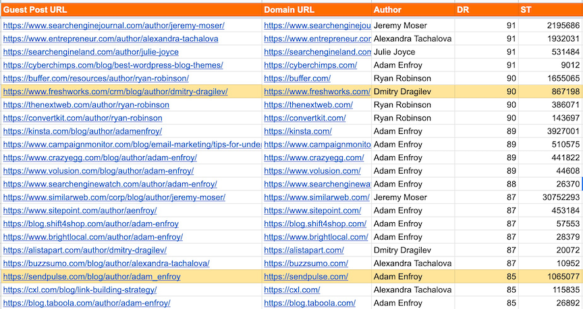The height and width of the screenshot is (309, 583).
Task: Open entrepreneur.com alexandra-tachalova author link
Action: pos(111,39)
